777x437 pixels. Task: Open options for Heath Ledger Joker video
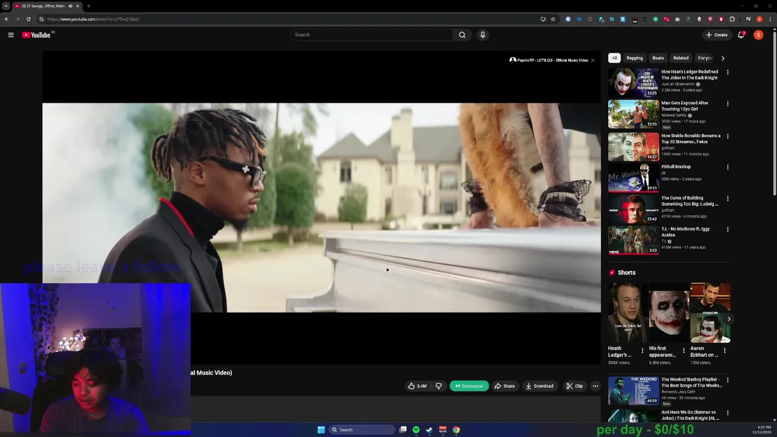point(727,72)
